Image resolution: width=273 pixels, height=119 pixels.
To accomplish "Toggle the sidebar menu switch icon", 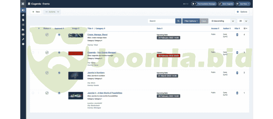I will (x=23, y=10).
